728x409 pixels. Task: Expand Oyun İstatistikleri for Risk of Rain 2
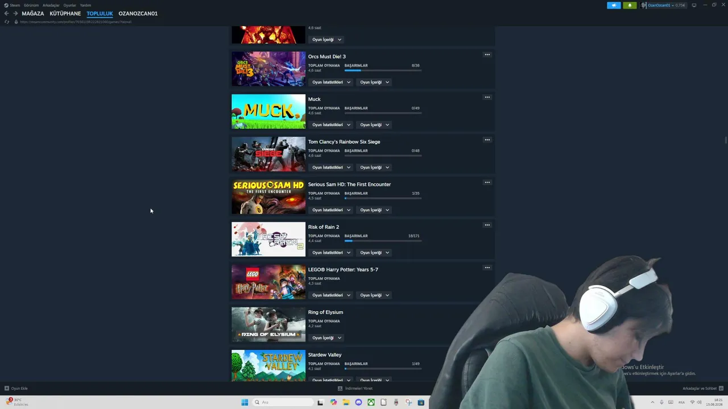click(x=332, y=253)
